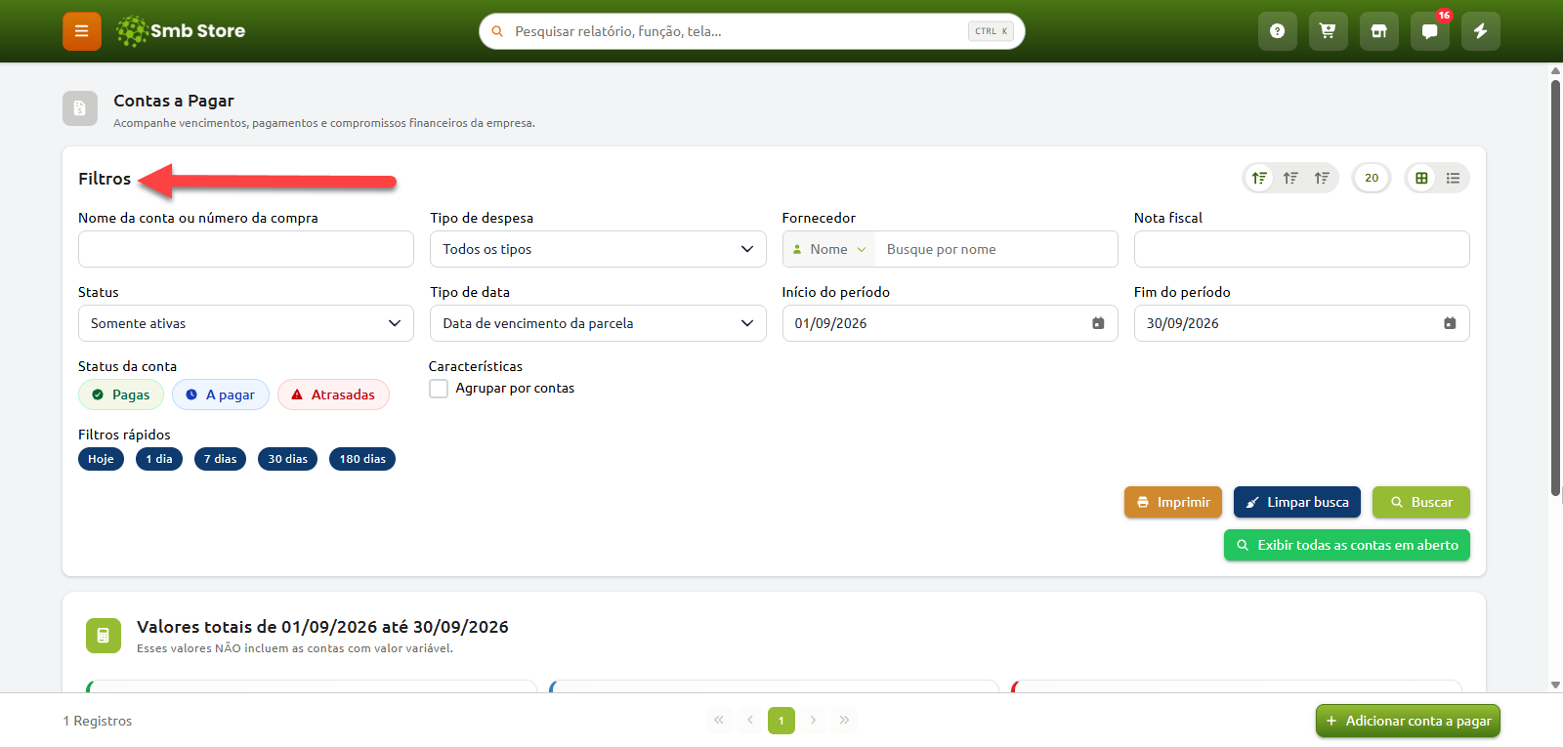Open the shopping cart icon
Image resolution: width=1563 pixels, height=747 pixels.
[1329, 31]
